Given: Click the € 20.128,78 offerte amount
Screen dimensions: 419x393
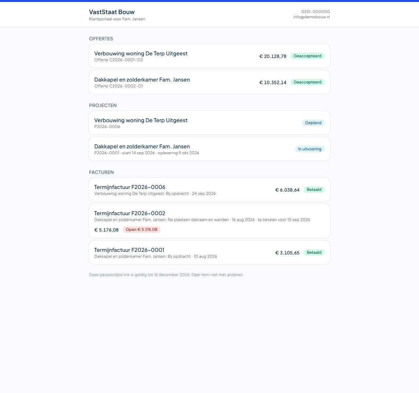Looking at the screenshot, I should [x=273, y=56].
